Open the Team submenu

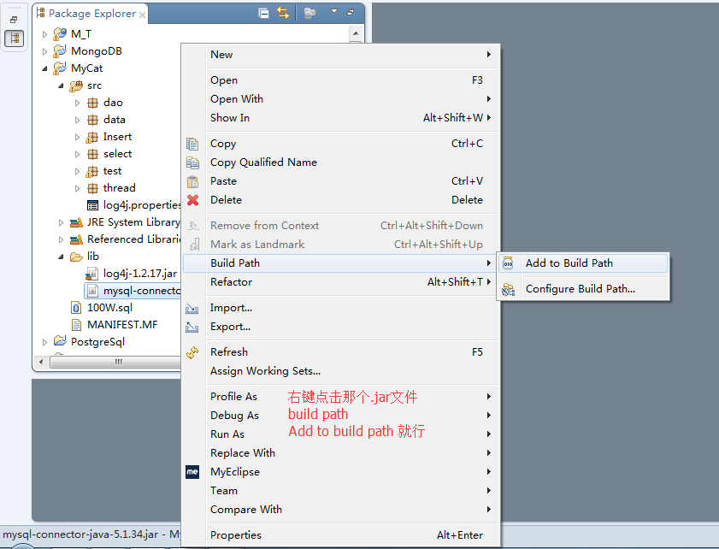coord(341,491)
